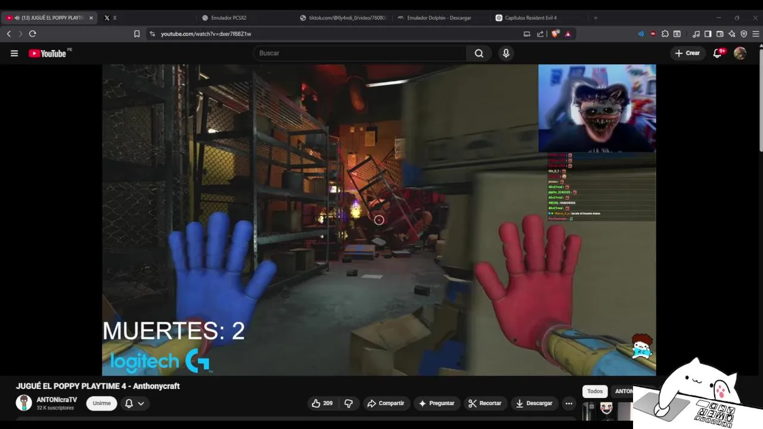Click the Unirme join button
Image resolution: width=763 pixels, height=429 pixels.
(101, 403)
